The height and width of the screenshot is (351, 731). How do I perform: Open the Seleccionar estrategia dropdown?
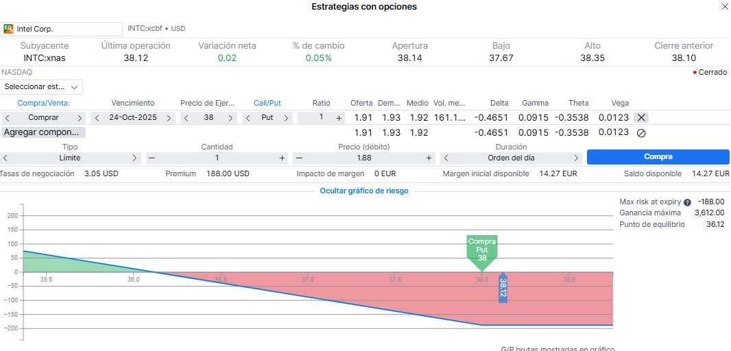pos(42,87)
